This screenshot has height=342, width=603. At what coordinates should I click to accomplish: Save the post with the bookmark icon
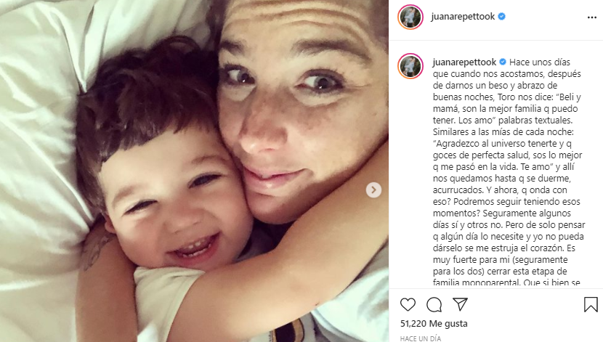point(591,305)
